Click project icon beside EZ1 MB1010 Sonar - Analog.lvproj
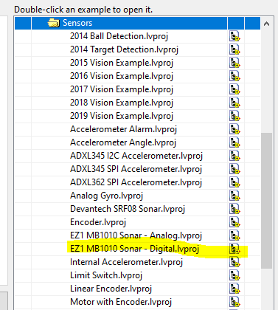Image resolution: width=278 pixels, height=310 pixels. 234,235
